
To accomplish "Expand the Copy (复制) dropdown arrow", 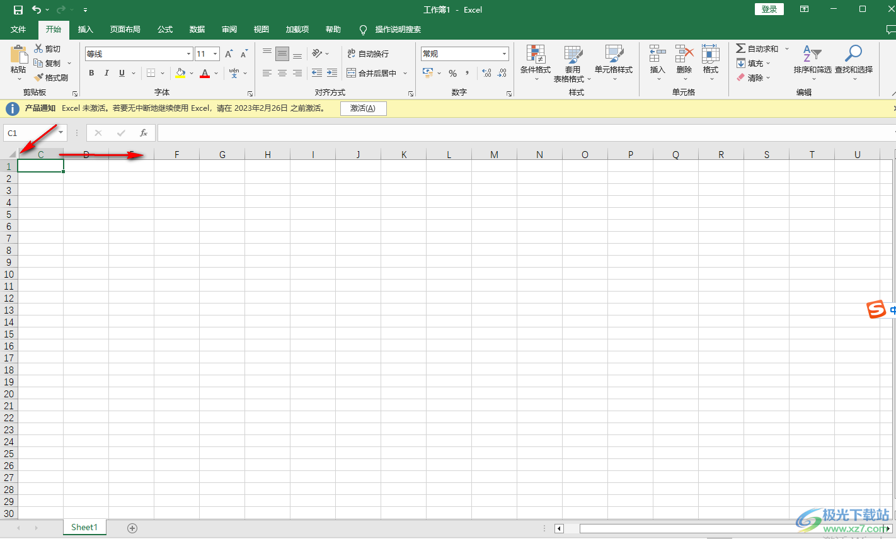I will (x=69, y=63).
